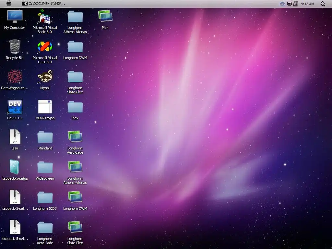This screenshot has width=332, height=249.
Task: Select Longhorn Aero-Jade theme picture file icon
Action: (75, 136)
